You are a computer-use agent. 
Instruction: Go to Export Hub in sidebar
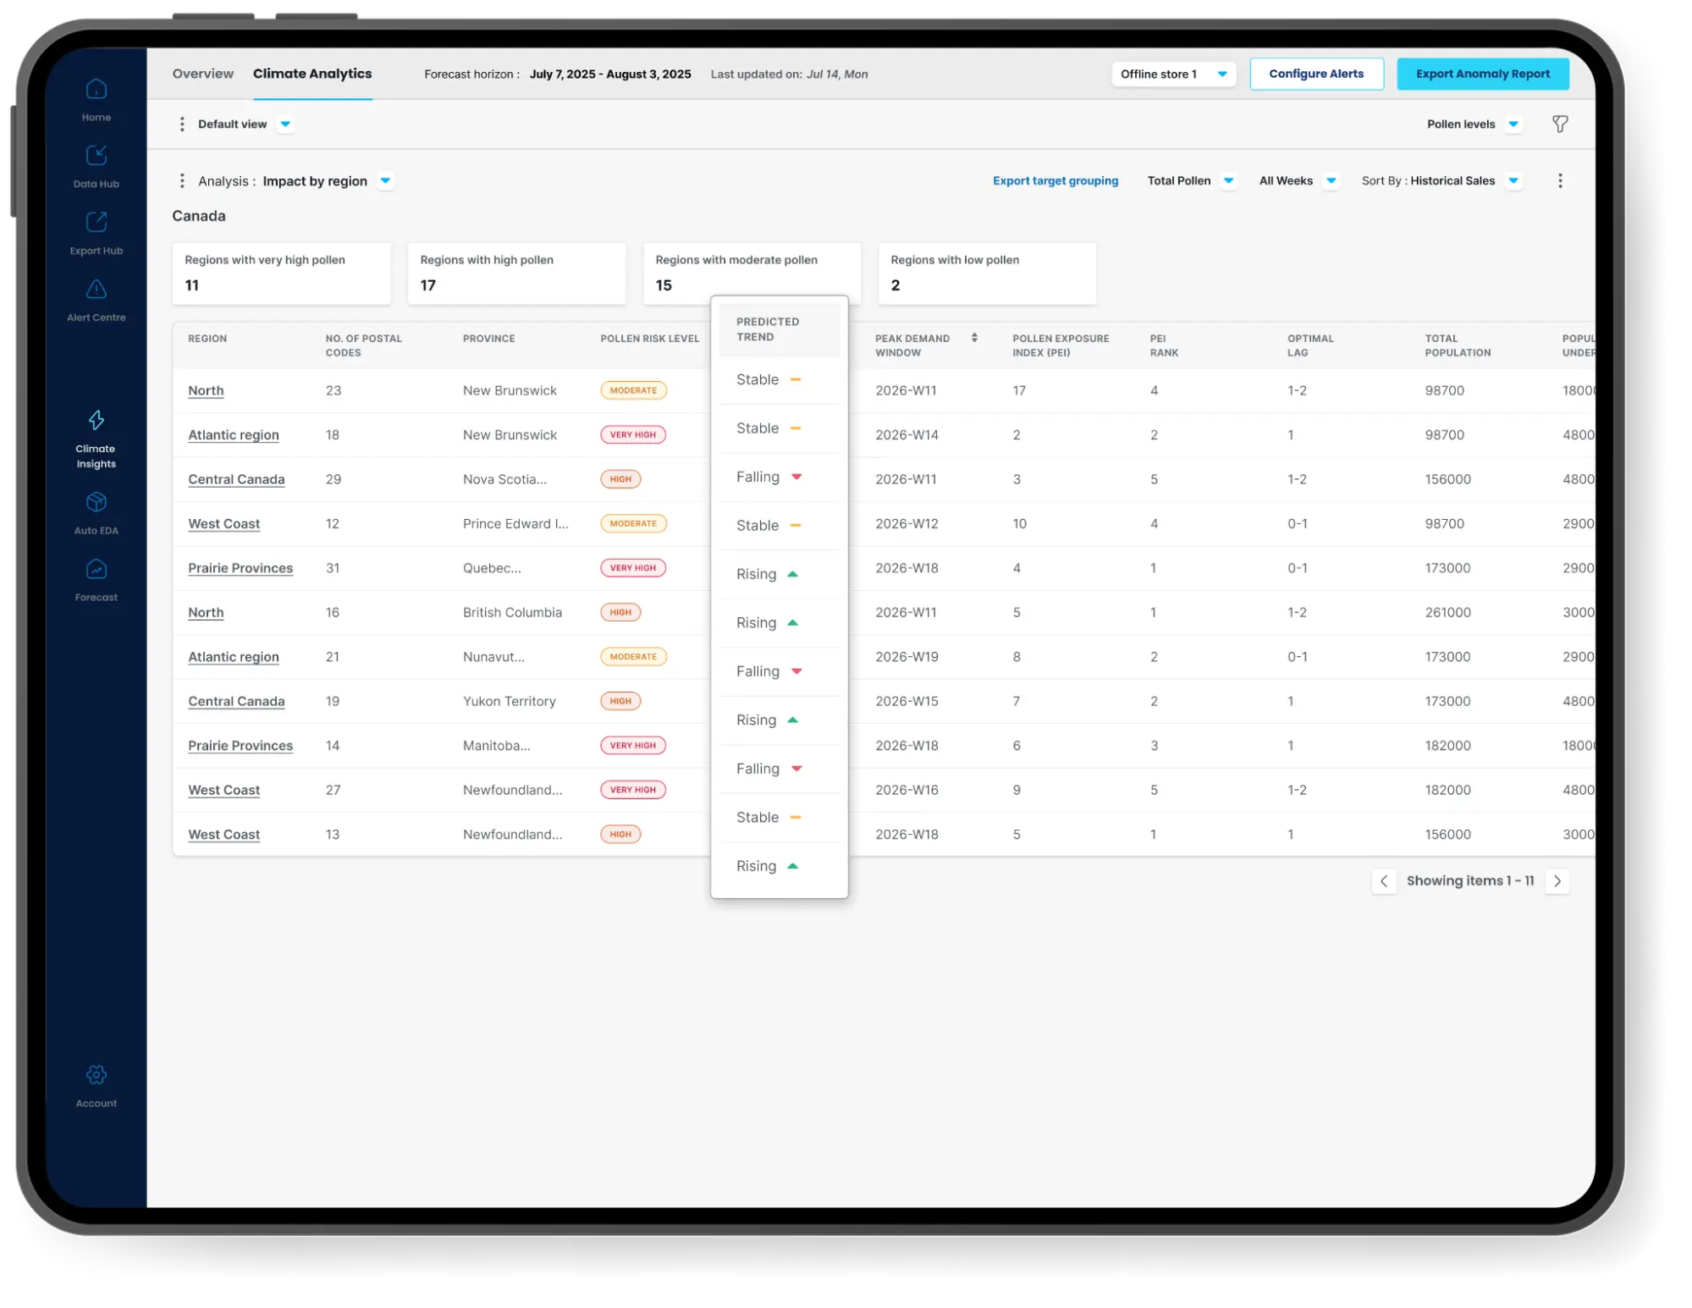pyautogui.click(x=96, y=223)
